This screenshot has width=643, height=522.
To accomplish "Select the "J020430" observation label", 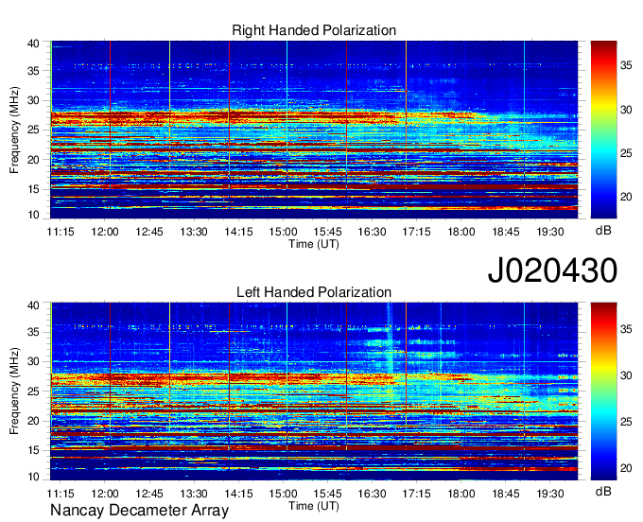I will (552, 270).
